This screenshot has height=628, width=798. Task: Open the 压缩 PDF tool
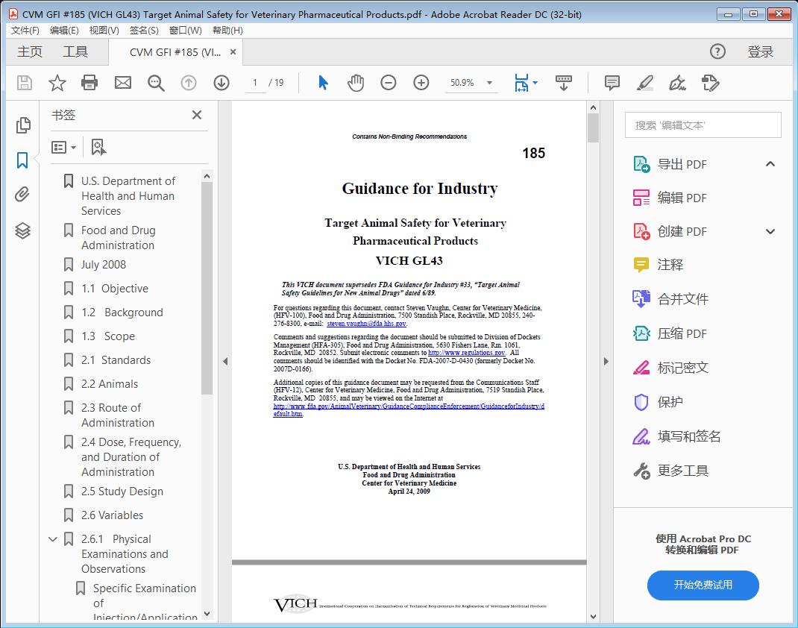[670, 333]
